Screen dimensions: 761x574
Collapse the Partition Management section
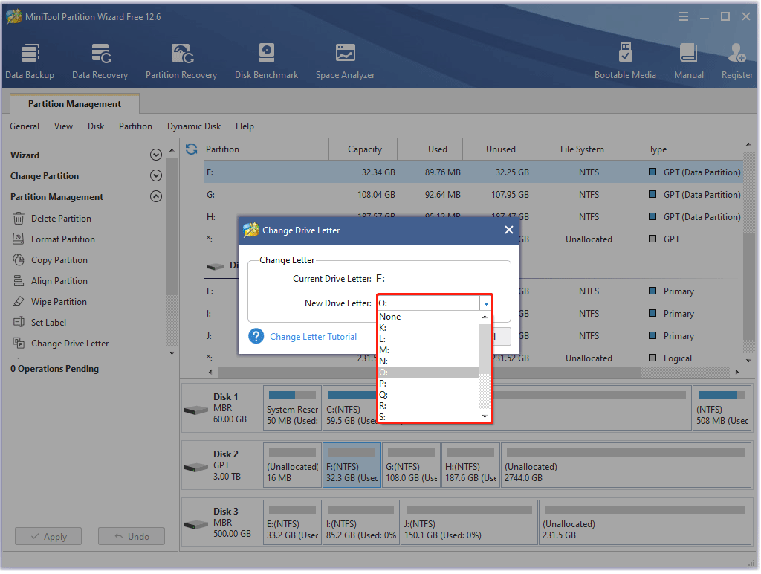(156, 196)
